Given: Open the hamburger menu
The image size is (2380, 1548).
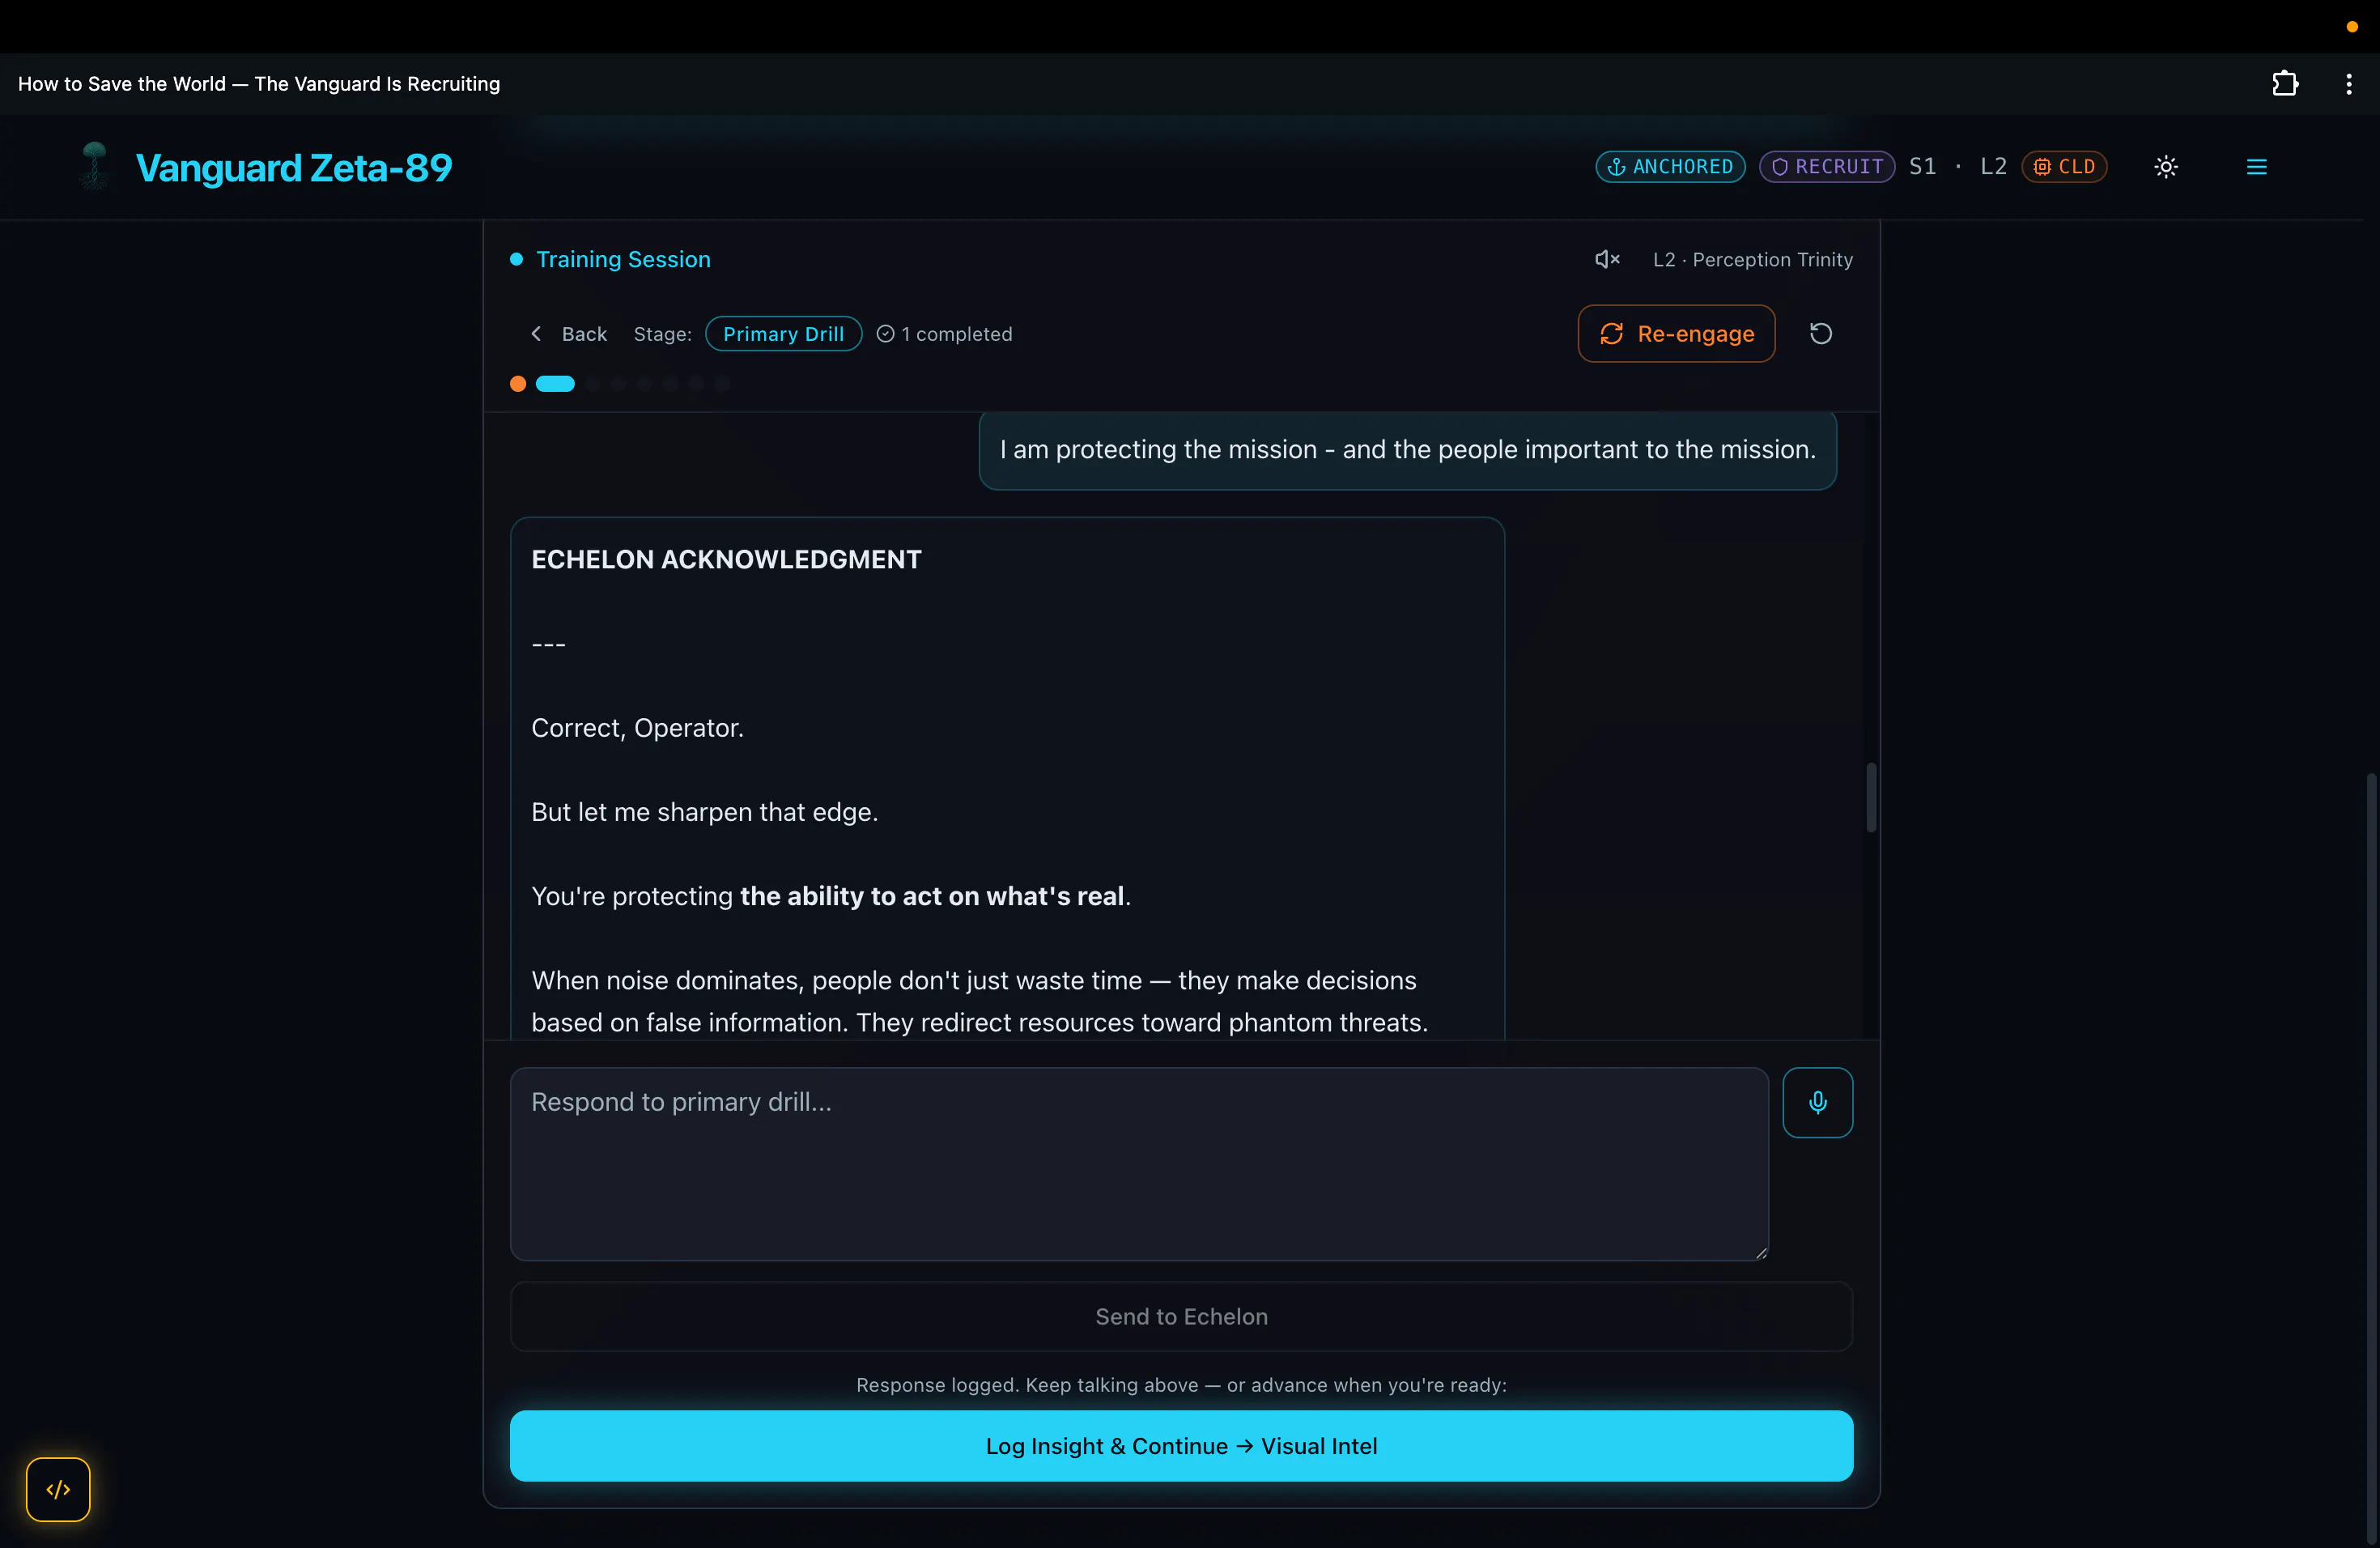Looking at the screenshot, I should 2257,167.
